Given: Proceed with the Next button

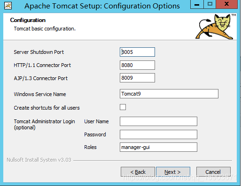Looking at the screenshot, I should (x=173, y=172).
